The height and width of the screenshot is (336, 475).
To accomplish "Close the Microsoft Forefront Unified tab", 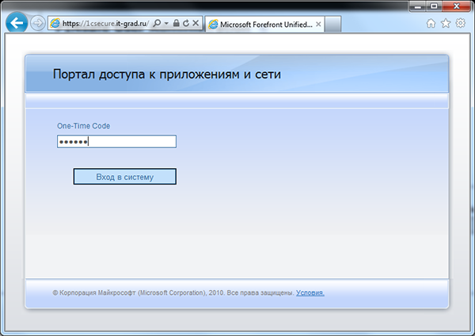I will tap(318, 25).
